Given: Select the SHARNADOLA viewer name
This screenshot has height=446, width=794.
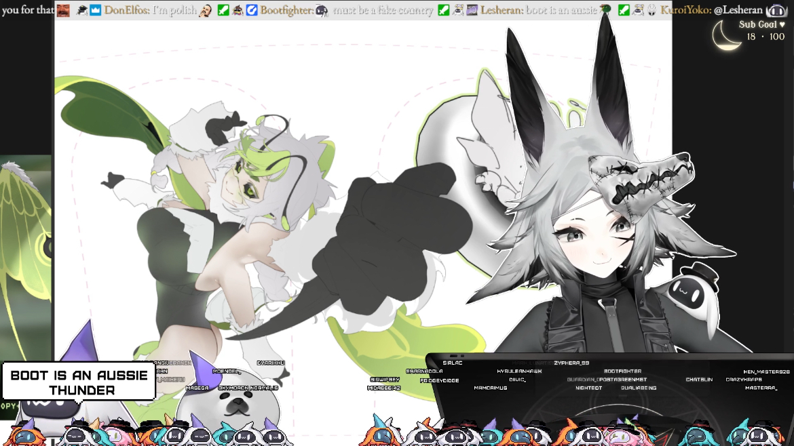Looking at the screenshot, I should click(424, 371).
